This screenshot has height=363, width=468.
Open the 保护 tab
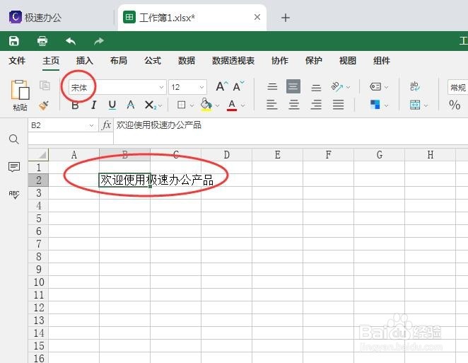[314, 61]
